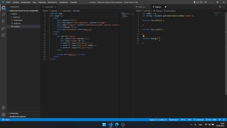
Task: Expand the ВРЕМЕННАЯ ШКАЛА section
Action: pyautogui.click(x=24, y=117)
